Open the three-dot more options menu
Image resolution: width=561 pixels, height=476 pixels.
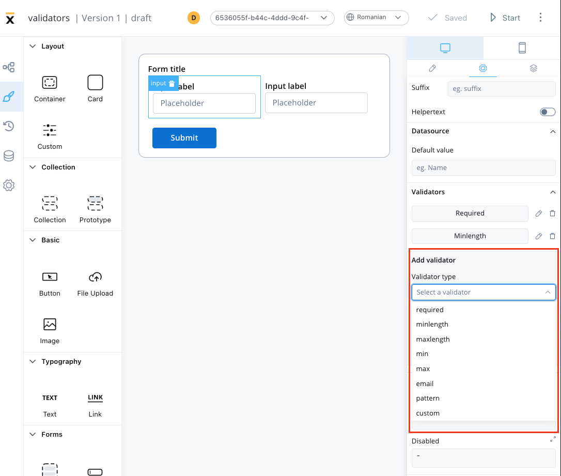click(540, 18)
